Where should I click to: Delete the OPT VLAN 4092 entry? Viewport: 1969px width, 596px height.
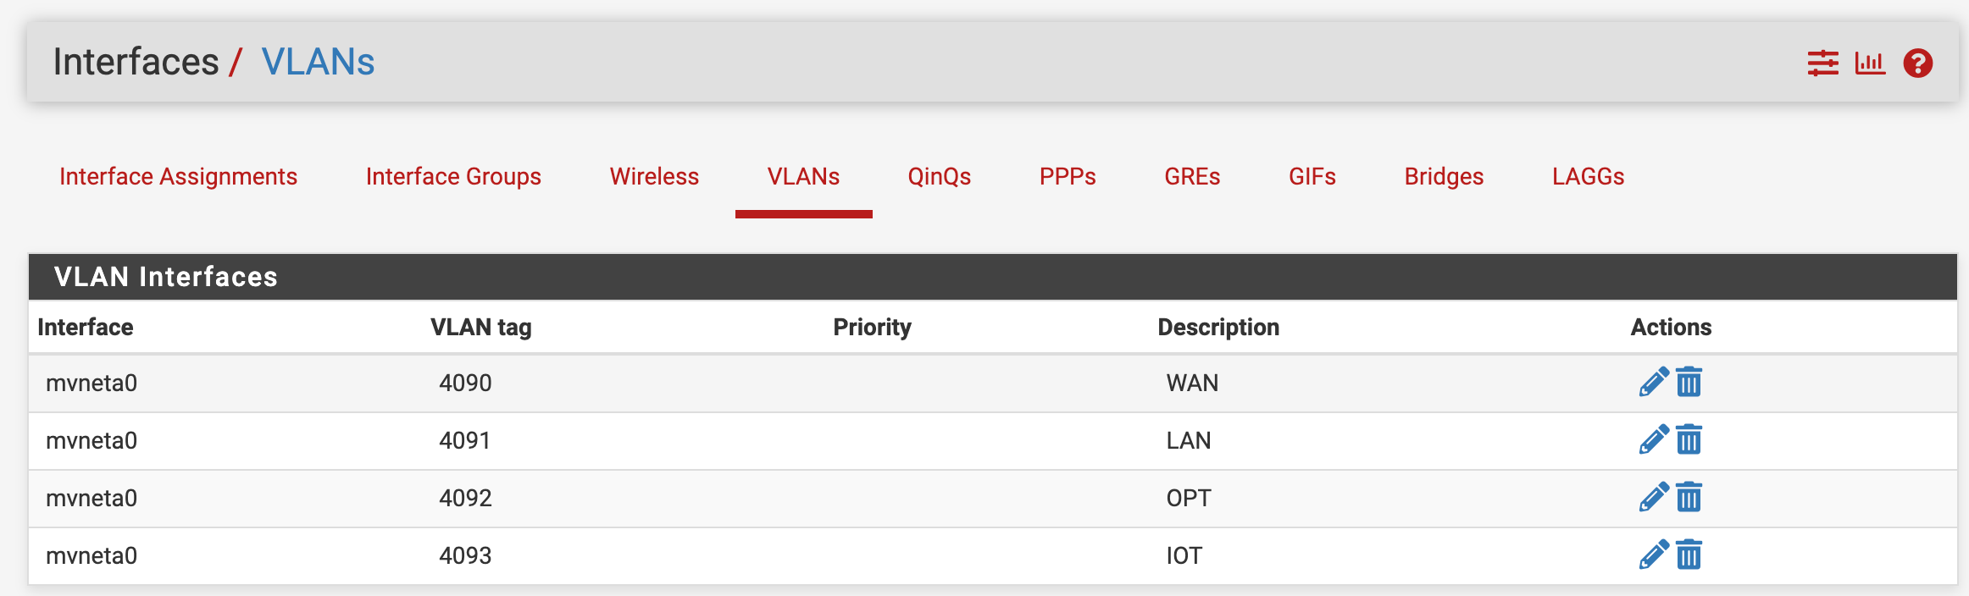[x=1689, y=498]
